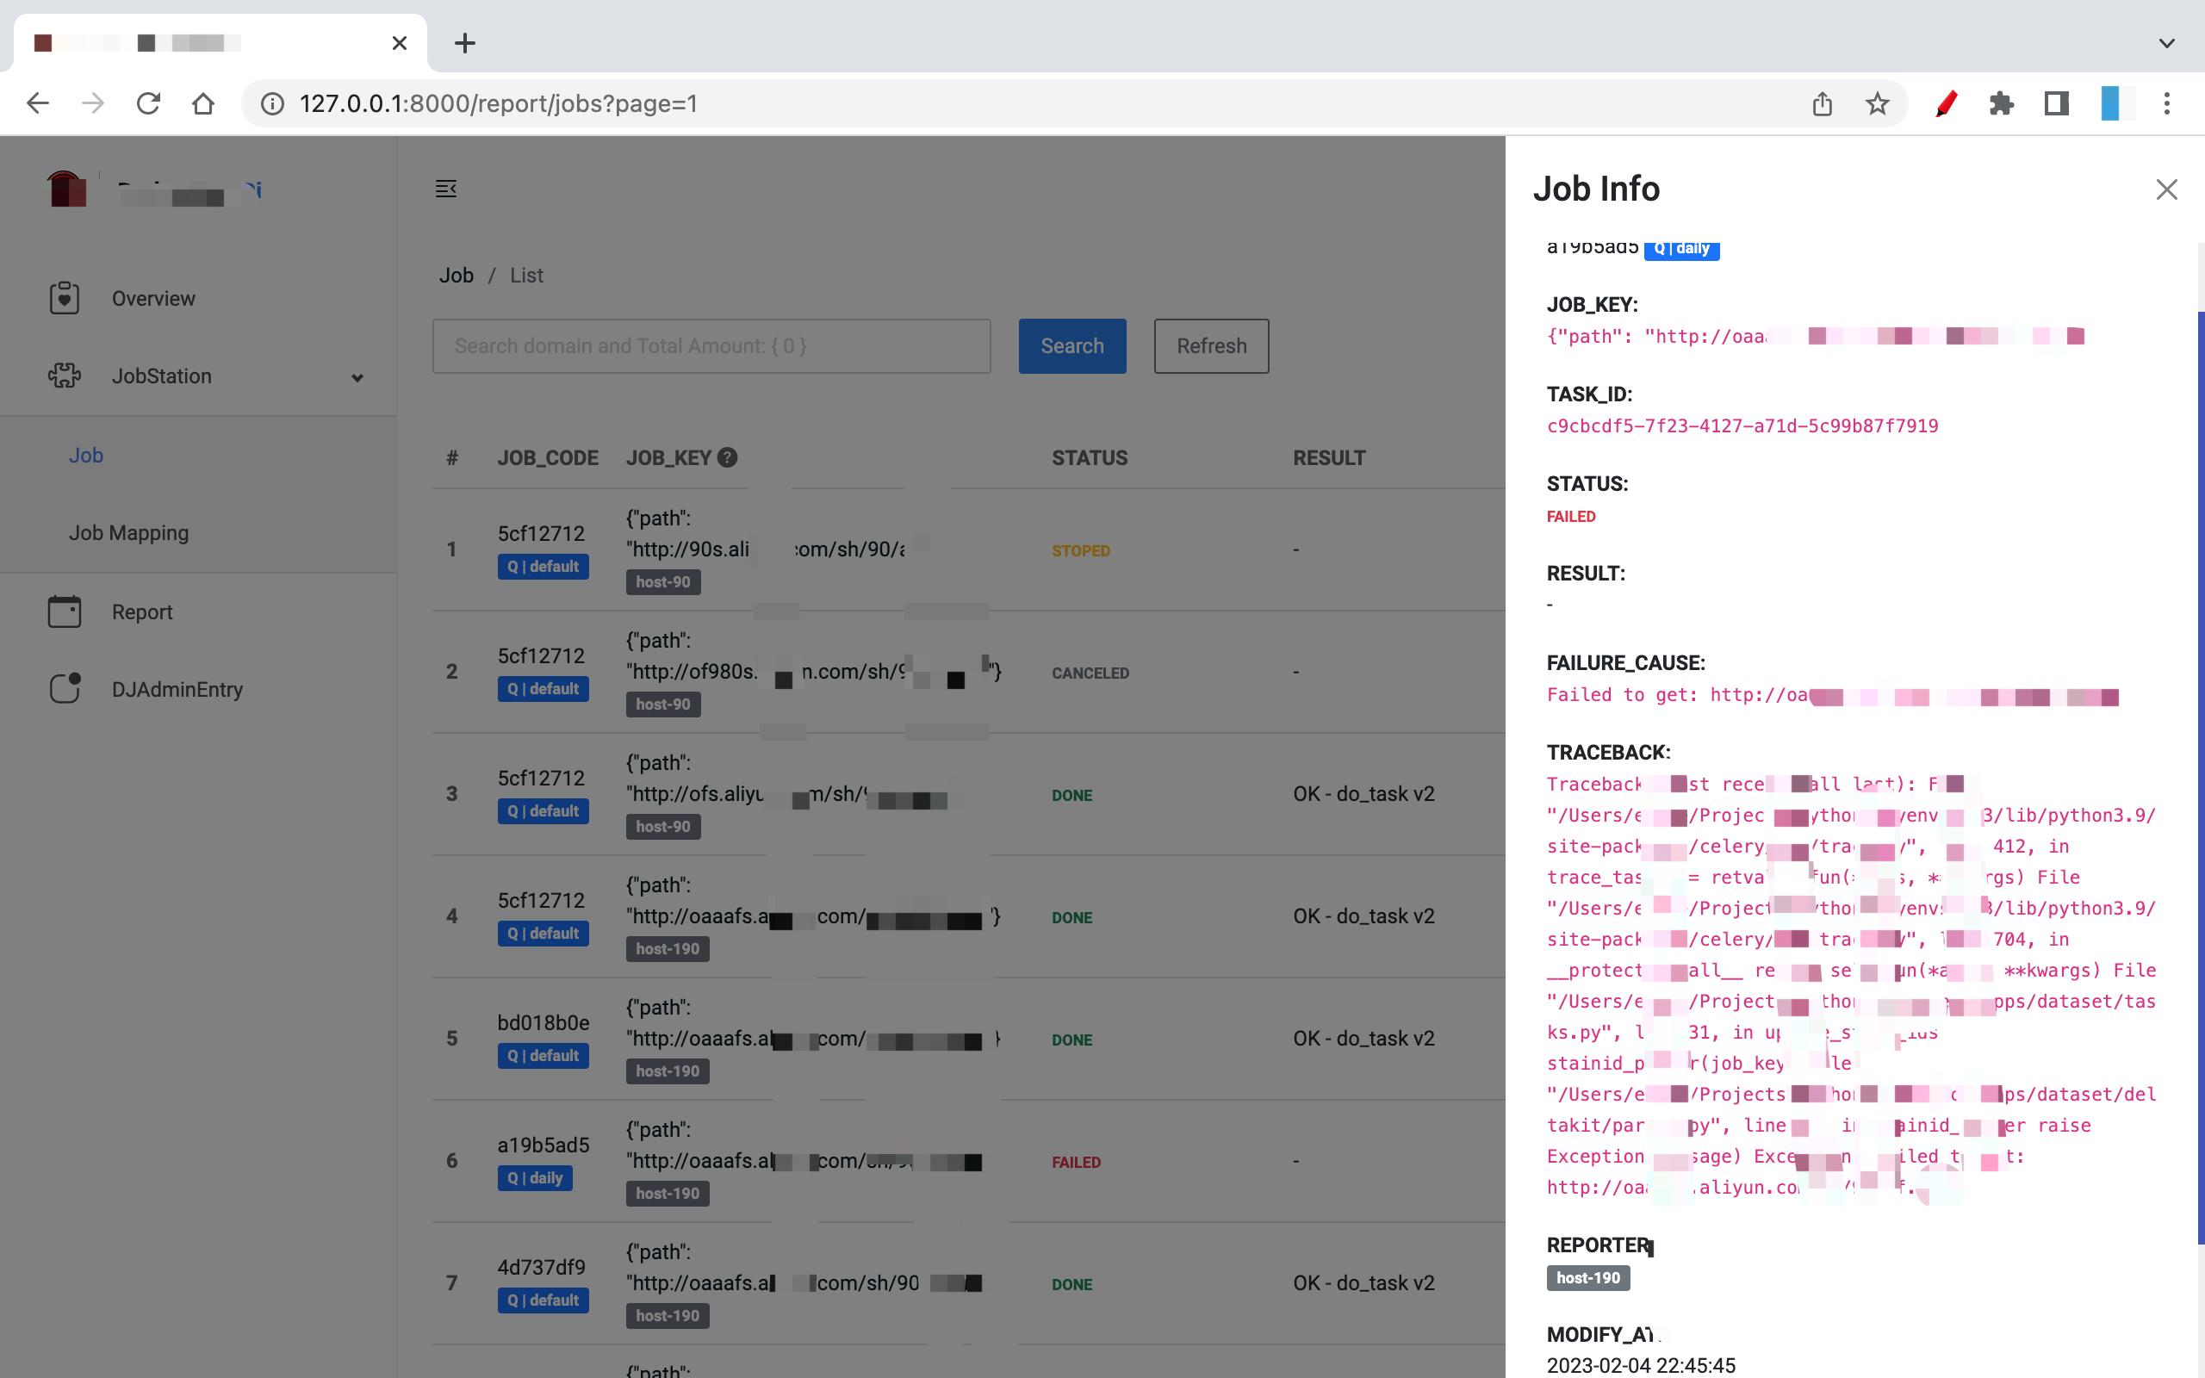The image size is (2205, 1378).
Task: Click the OK - do_task v2 result in row 7
Action: (x=1363, y=1282)
